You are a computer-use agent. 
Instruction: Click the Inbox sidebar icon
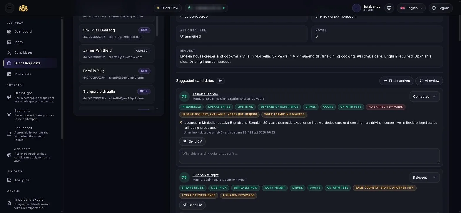[9, 42]
